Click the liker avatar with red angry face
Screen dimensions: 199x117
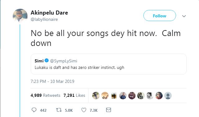(x=132, y=96)
